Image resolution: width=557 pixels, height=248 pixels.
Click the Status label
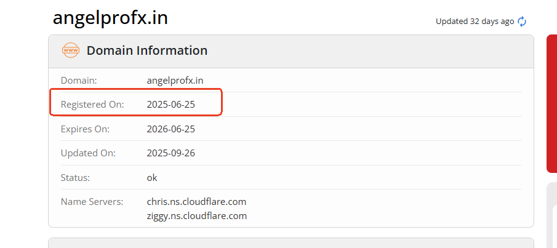click(75, 177)
